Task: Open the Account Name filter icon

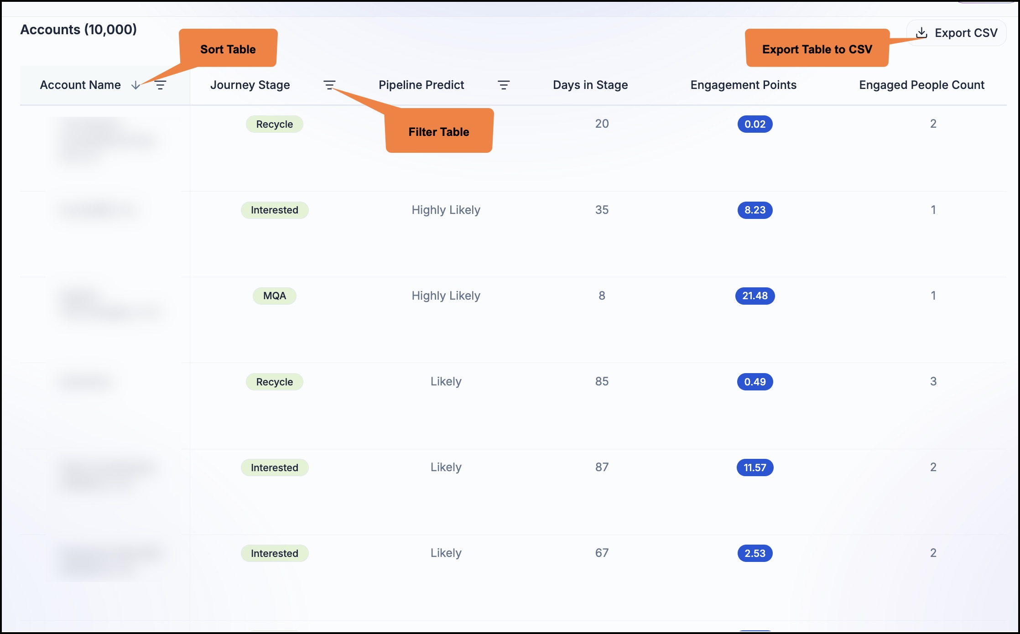Action: tap(160, 85)
